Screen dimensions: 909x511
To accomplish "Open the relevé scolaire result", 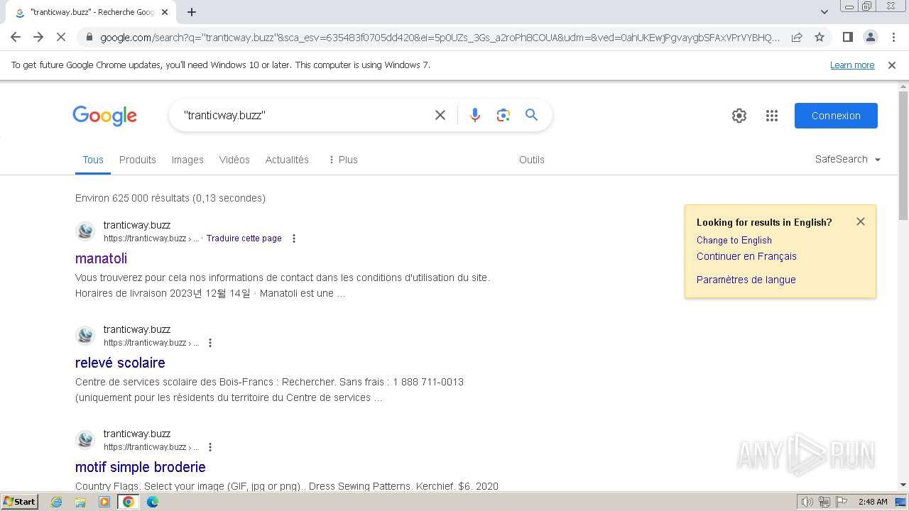I will coord(120,363).
